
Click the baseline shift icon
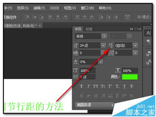coord(75,77)
